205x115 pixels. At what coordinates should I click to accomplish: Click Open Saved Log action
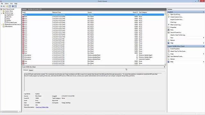pyautogui.click(x=175, y=14)
